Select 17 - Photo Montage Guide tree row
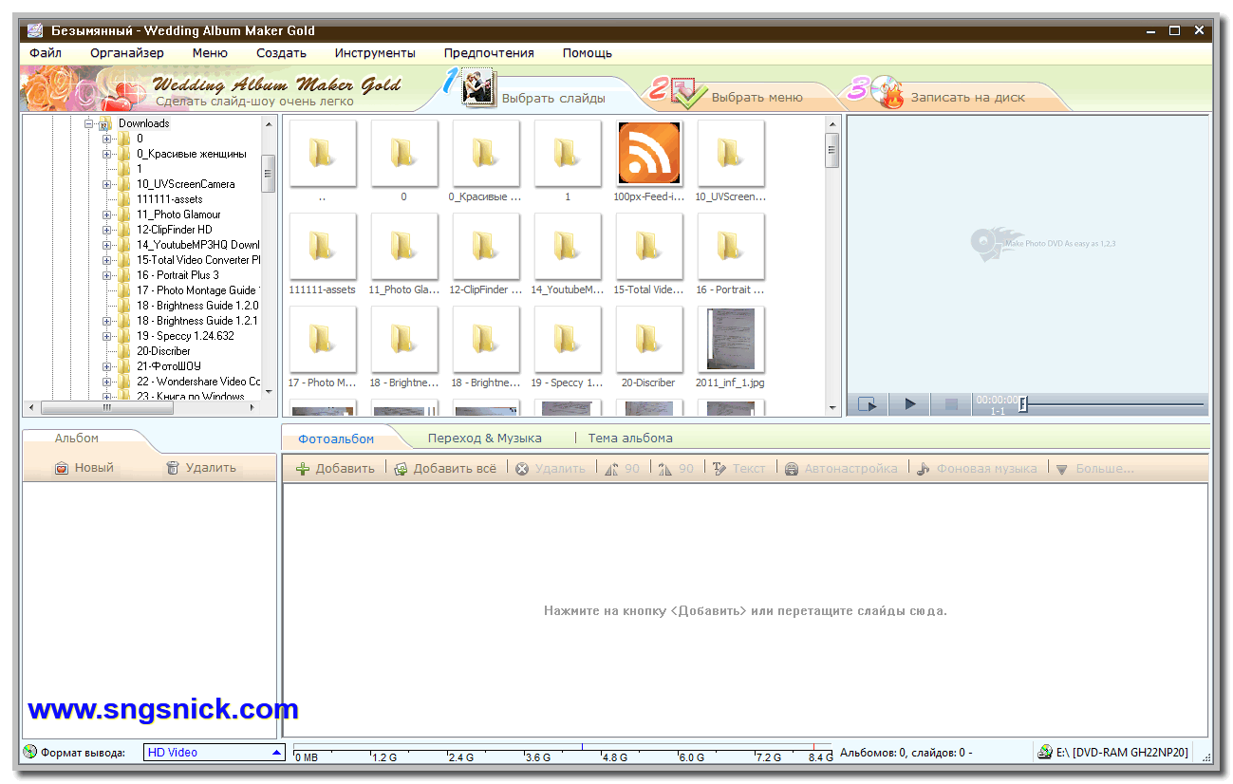Viewport: 1233px width, 784px height. point(196,290)
